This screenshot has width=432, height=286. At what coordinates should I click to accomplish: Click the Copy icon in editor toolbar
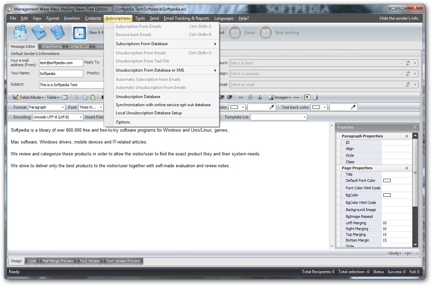tap(85, 97)
